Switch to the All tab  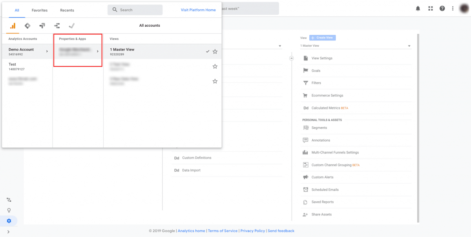tap(17, 10)
